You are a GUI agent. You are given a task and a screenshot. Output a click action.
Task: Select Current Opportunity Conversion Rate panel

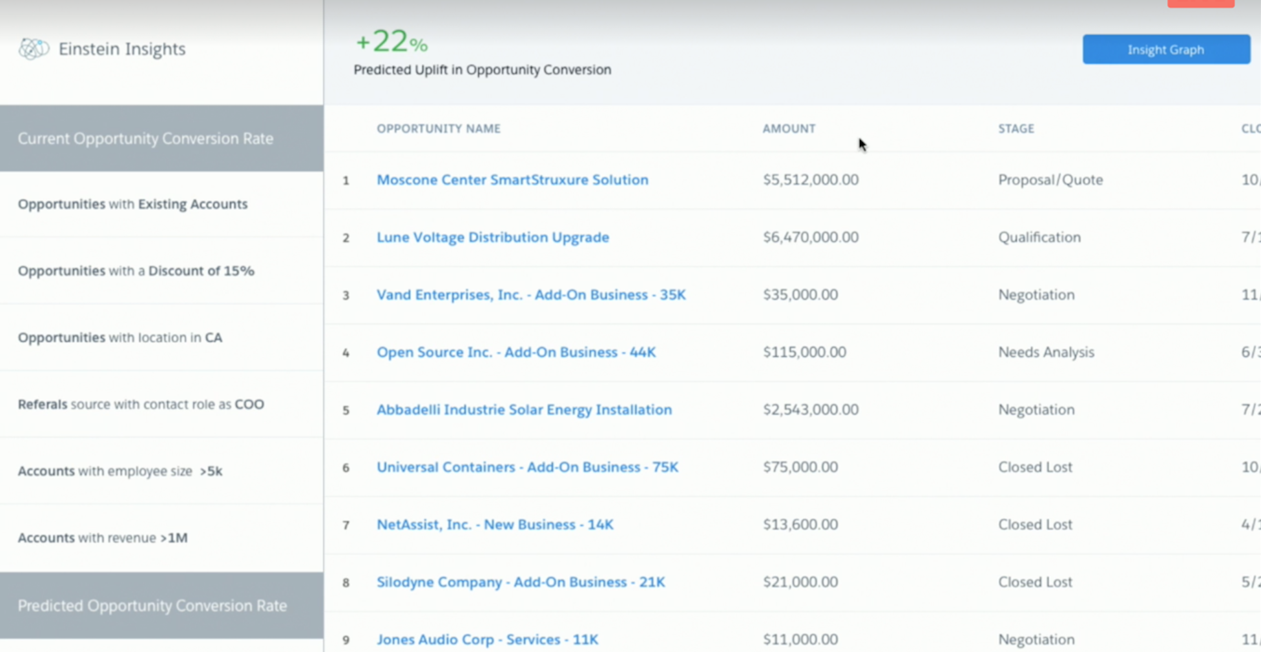click(162, 138)
